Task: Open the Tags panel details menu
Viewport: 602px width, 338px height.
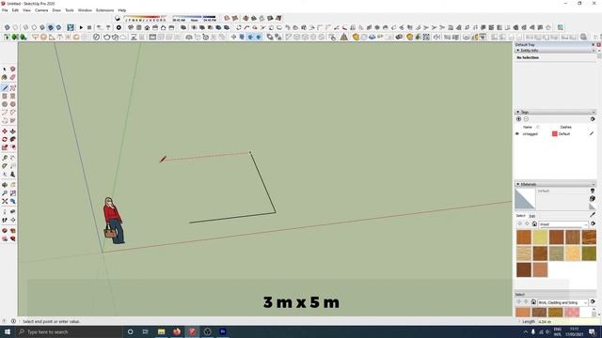Action: point(593,119)
